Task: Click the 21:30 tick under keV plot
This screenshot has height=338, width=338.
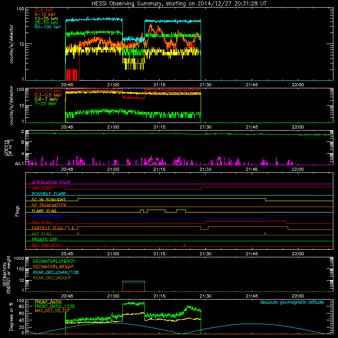Action: tap(205, 85)
